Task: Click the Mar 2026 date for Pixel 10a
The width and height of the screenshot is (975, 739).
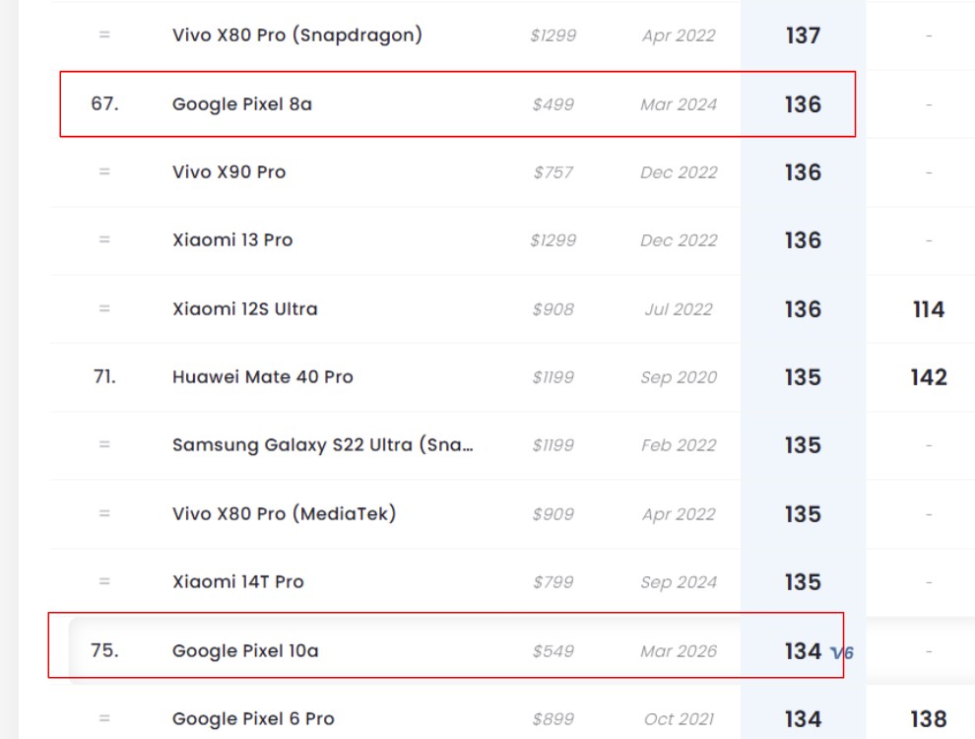Action: pyautogui.click(x=679, y=650)
